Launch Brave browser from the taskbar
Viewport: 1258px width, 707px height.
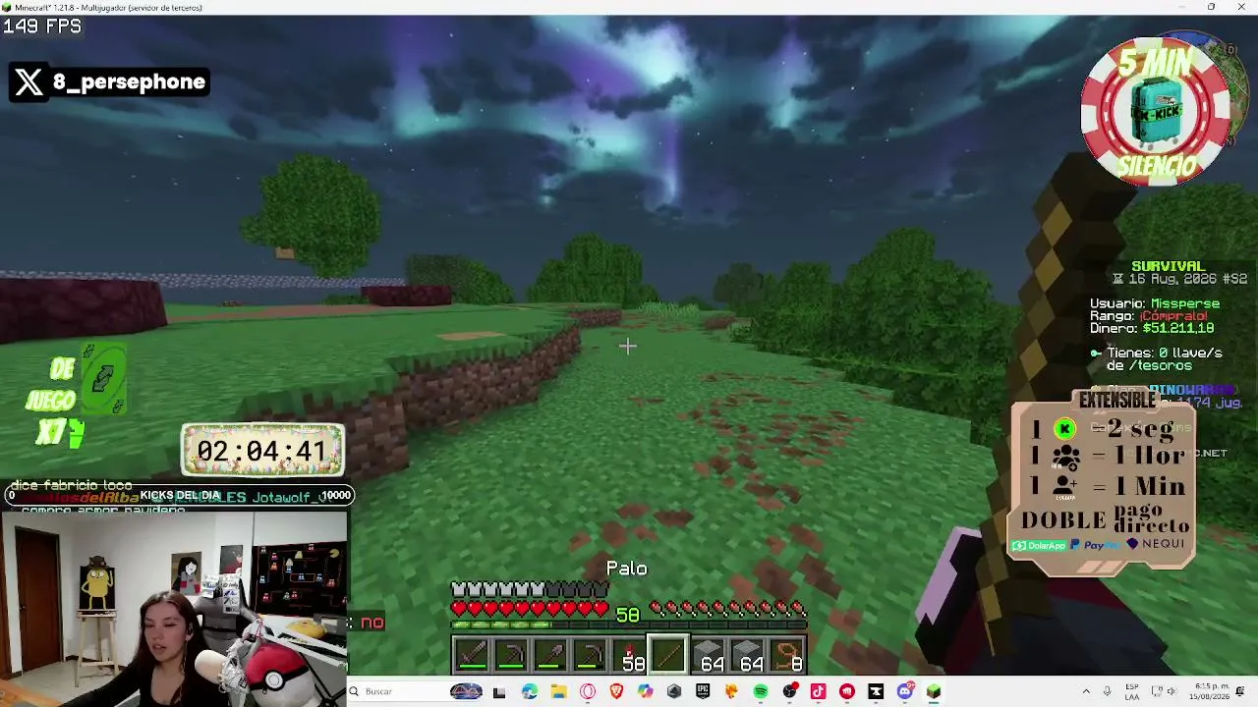[x=616, y=691]
